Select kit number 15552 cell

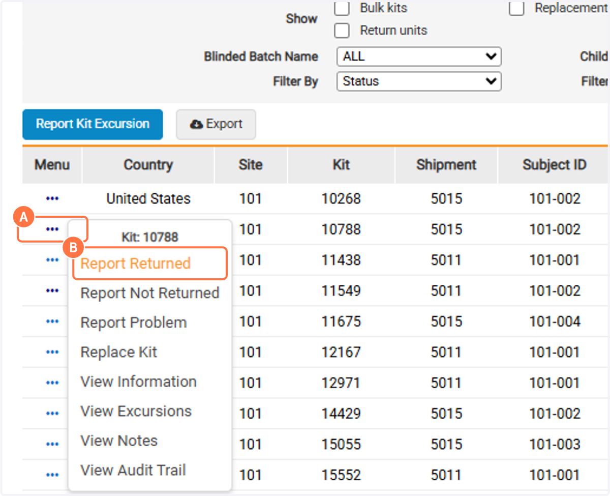point(341,475)
